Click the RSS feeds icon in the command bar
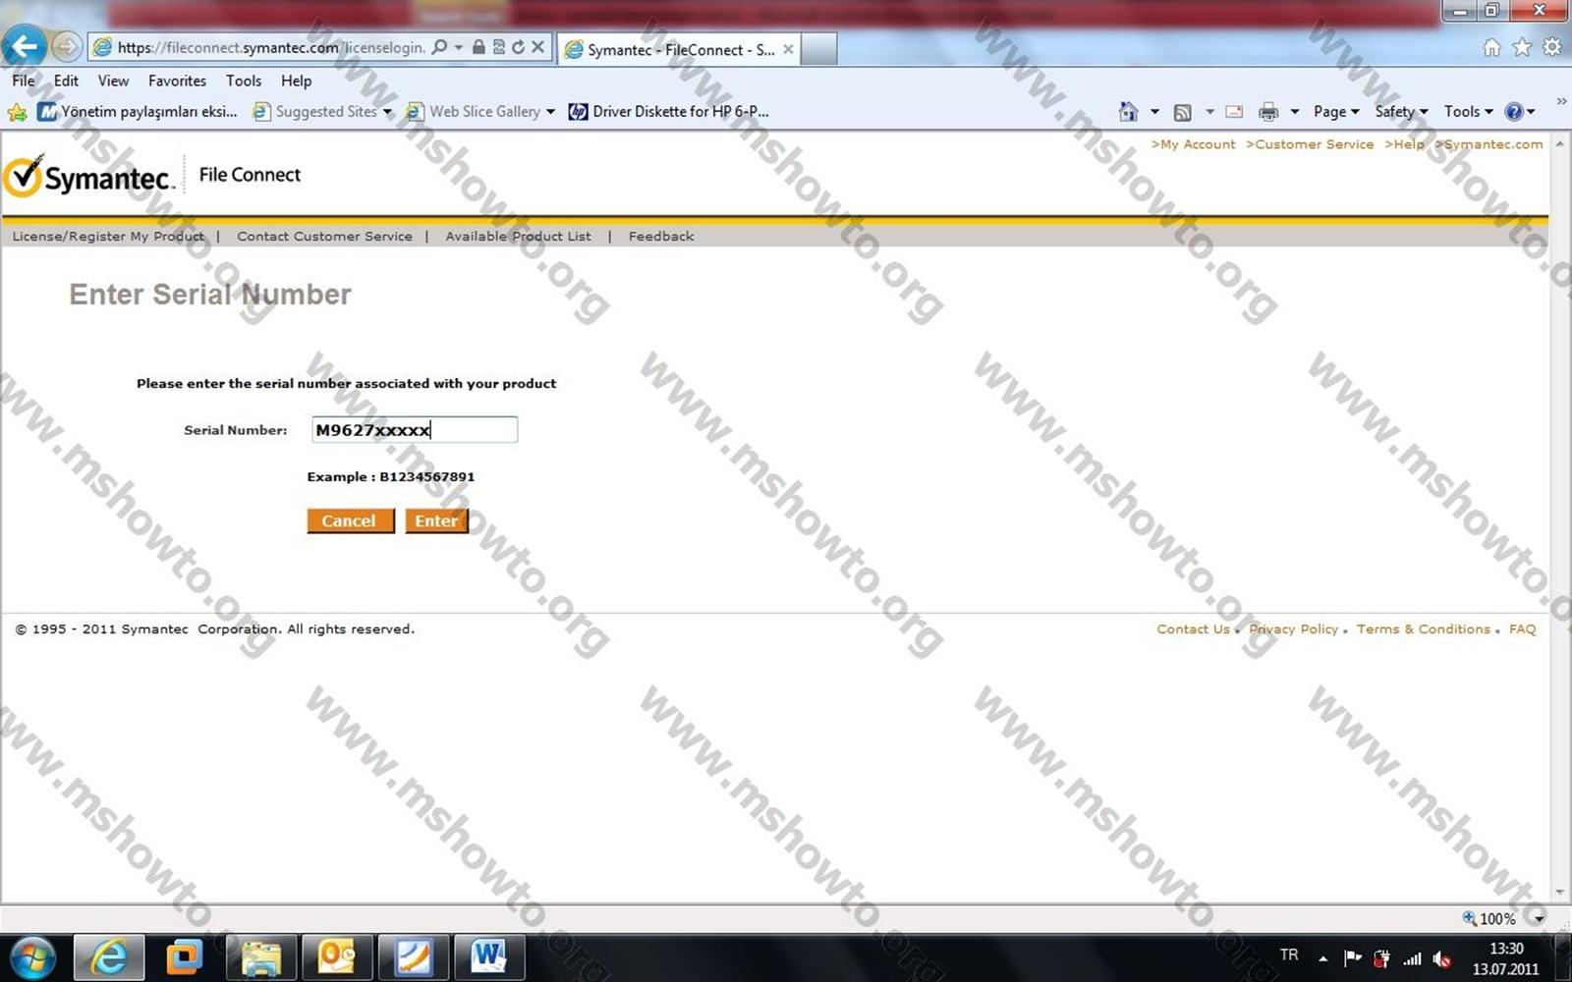 [x=1183, y=112]
